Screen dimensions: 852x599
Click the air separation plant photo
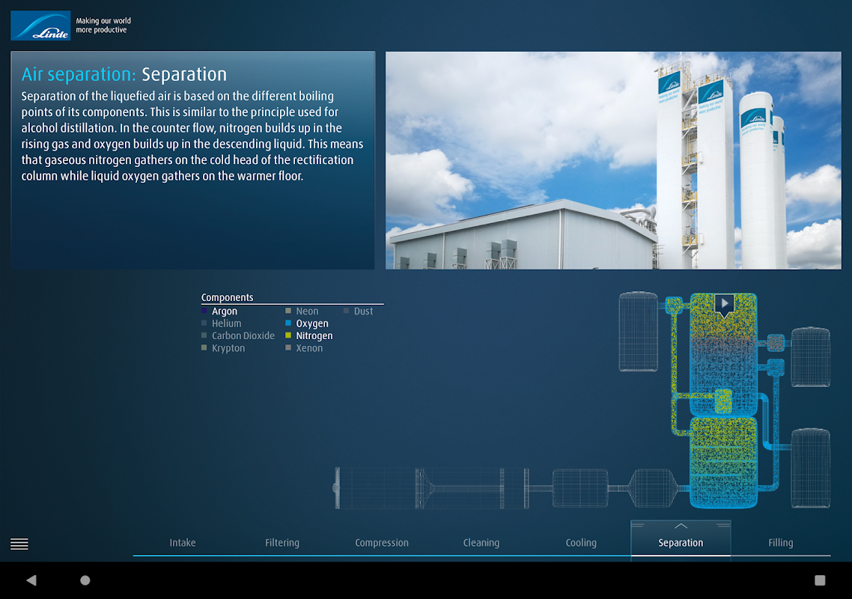point(613,160)
